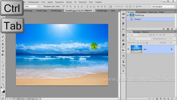The width and height of the screenshot is (177, 100).
Task: Click the zoom percentage field 33,33%
Action: point(9,99)
